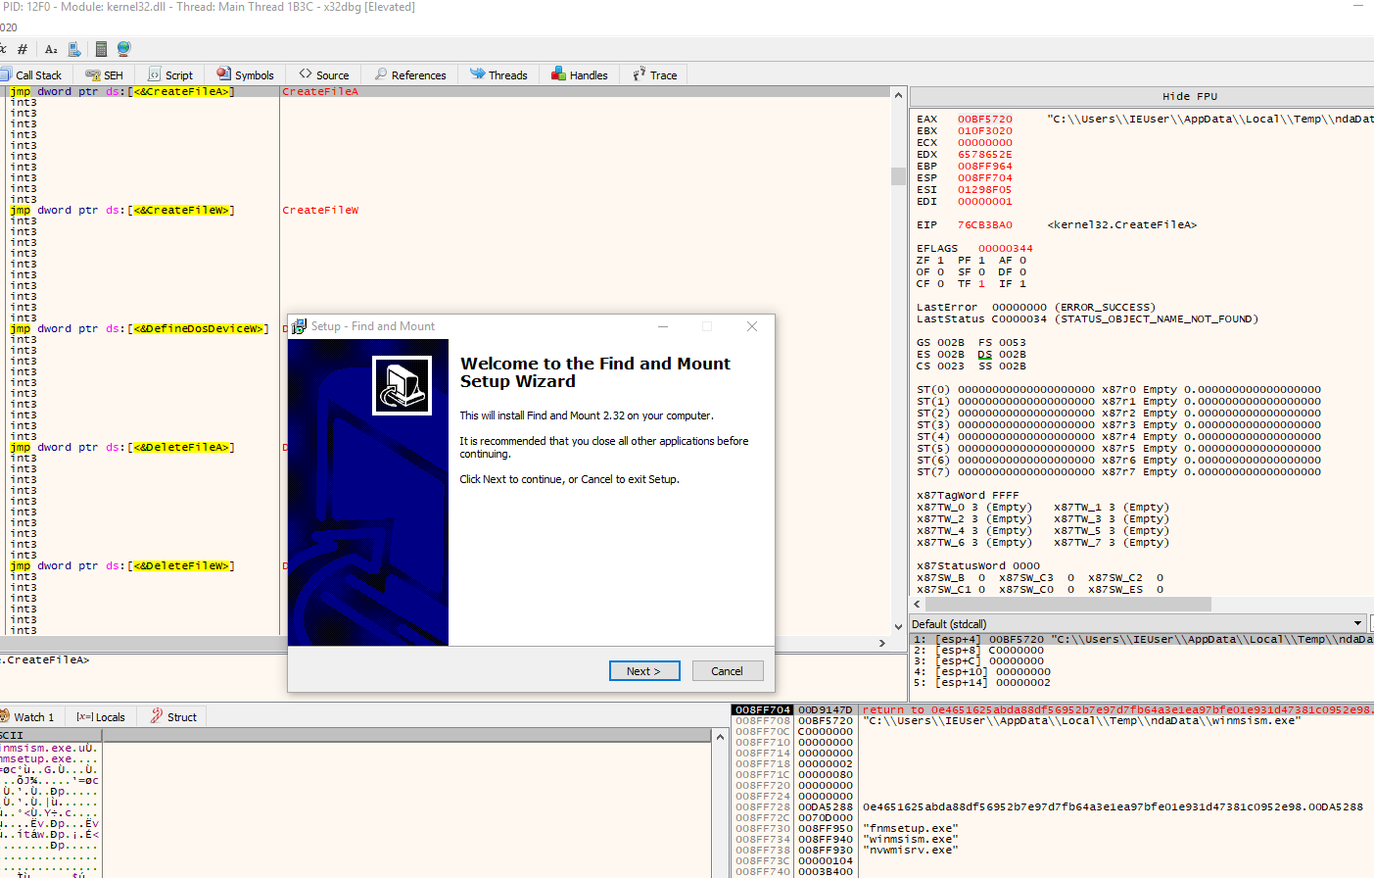Click the disassembly scrollbar down arrow
Viewport: 1374px width, 878px height.
898,627
